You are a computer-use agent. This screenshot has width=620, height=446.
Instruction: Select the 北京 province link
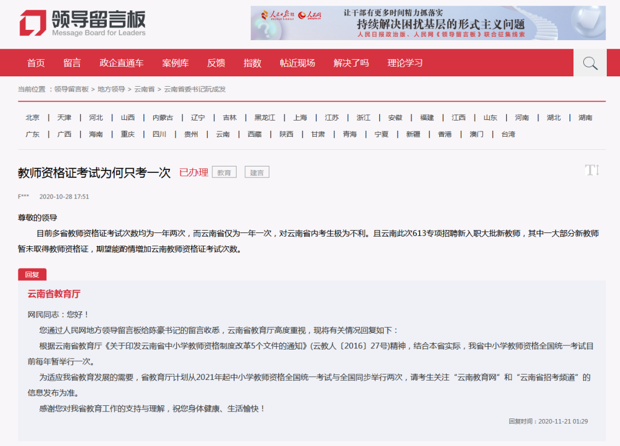click(32, 117)
